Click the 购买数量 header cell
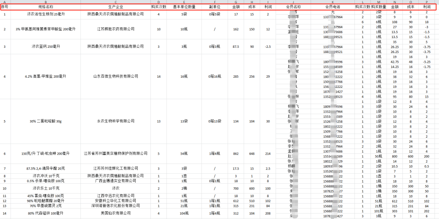This screenshot has width=439, height=219. click(x=378, y=7)
